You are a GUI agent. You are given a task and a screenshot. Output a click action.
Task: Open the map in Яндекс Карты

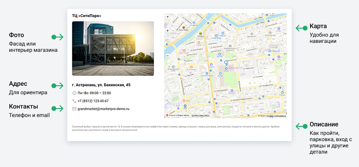pos(178,115)
